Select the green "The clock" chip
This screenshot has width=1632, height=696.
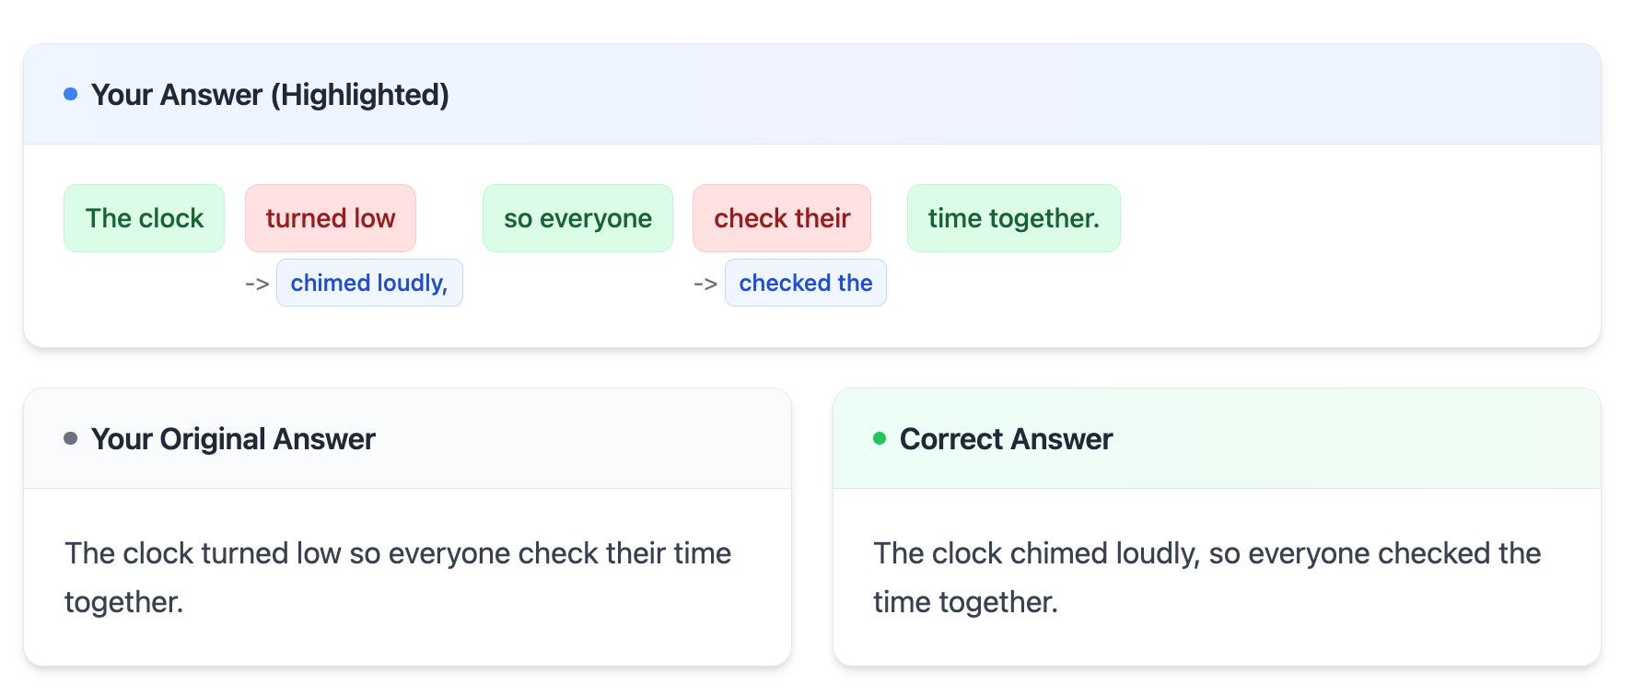pos(145,218)
